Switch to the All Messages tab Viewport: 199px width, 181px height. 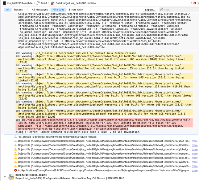[x=40, y=10]
